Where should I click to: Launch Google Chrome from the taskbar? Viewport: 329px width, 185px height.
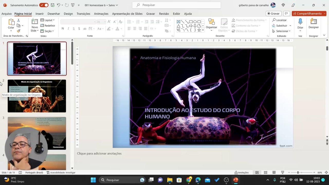[x=189, y=180]
